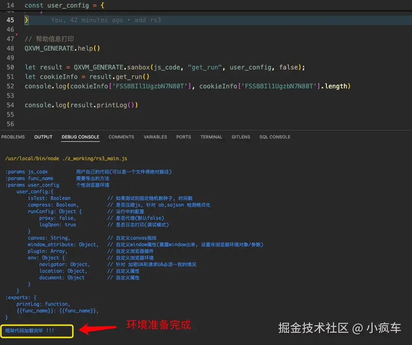412x345 pixels.
Task: Click the 'compress: Boolean,' console entry
Action: click(53, 205)
